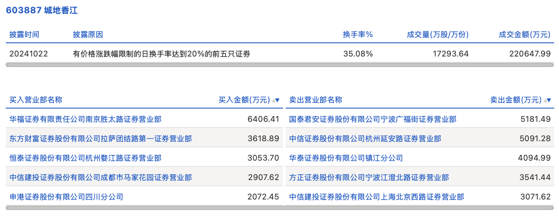Click the scrollbar beneath the brokerage tables

[x=279, y=208]
